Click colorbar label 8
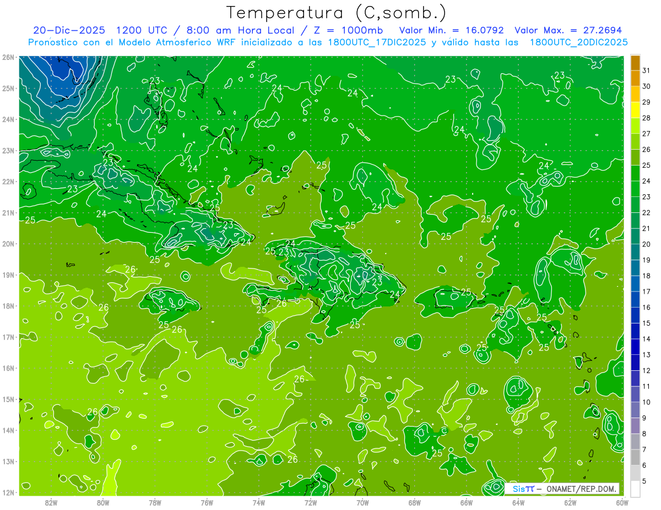This screenshot has width=661, height=510. [645, 434]
